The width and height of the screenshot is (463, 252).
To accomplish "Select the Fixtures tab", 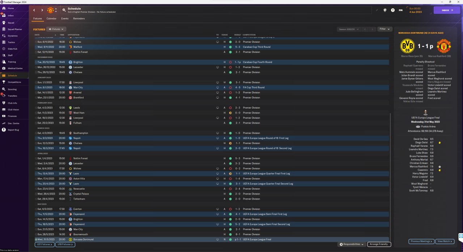I will point(38,18).
